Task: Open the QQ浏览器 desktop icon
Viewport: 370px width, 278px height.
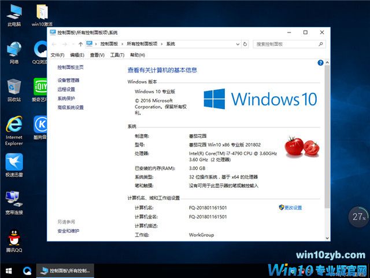Action: point(40,53)
